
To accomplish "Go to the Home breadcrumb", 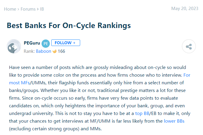I will click(10, 9).
